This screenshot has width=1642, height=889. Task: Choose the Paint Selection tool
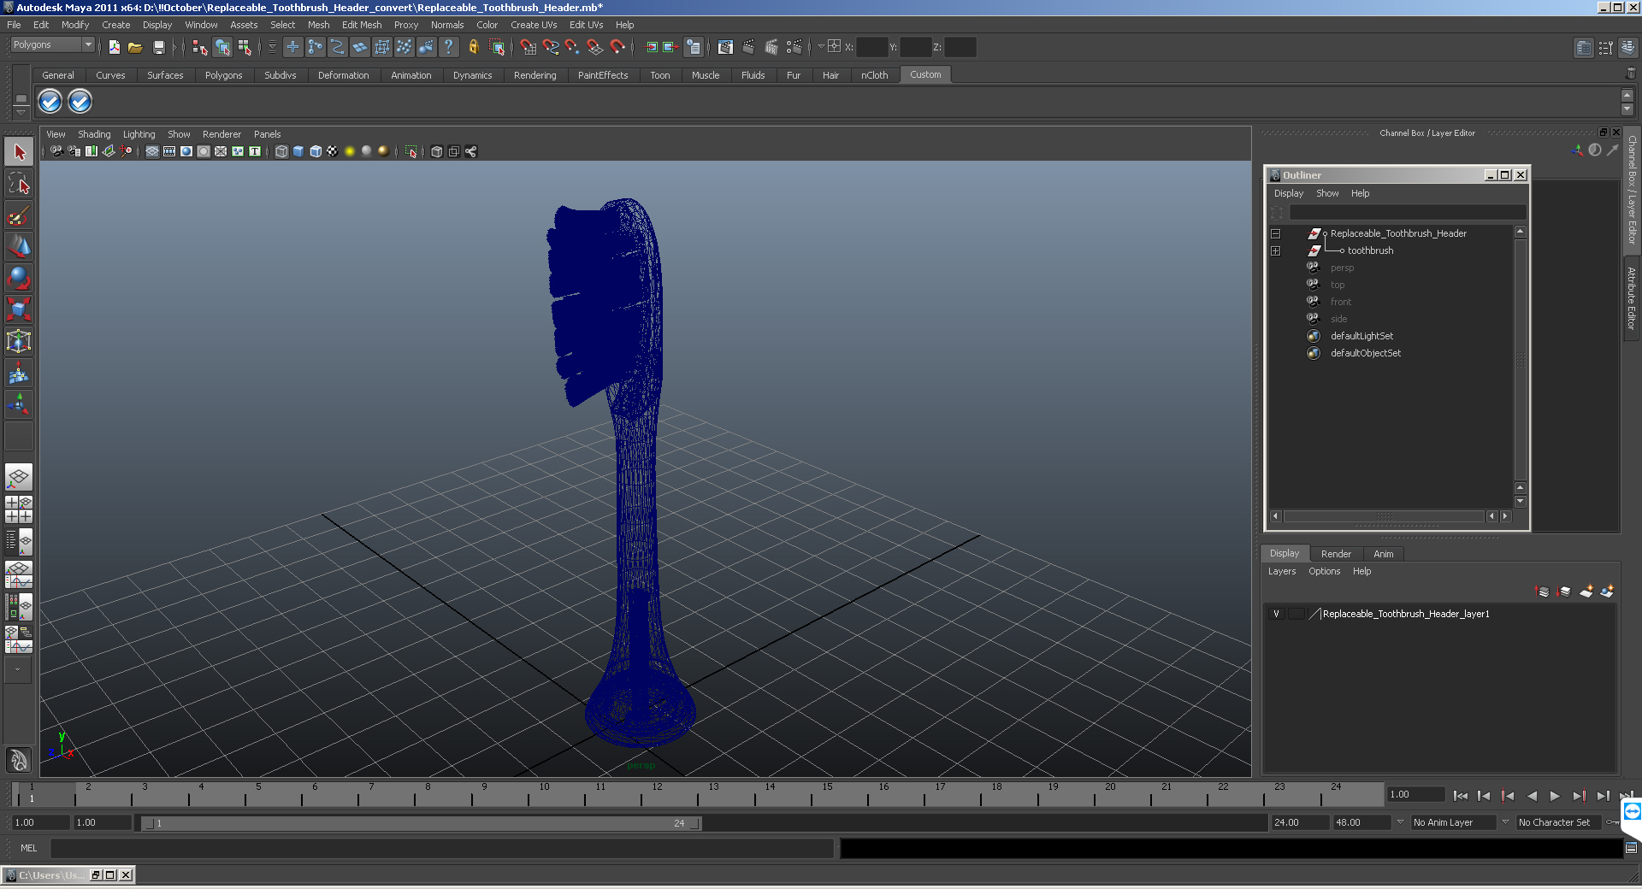(19, 215)
